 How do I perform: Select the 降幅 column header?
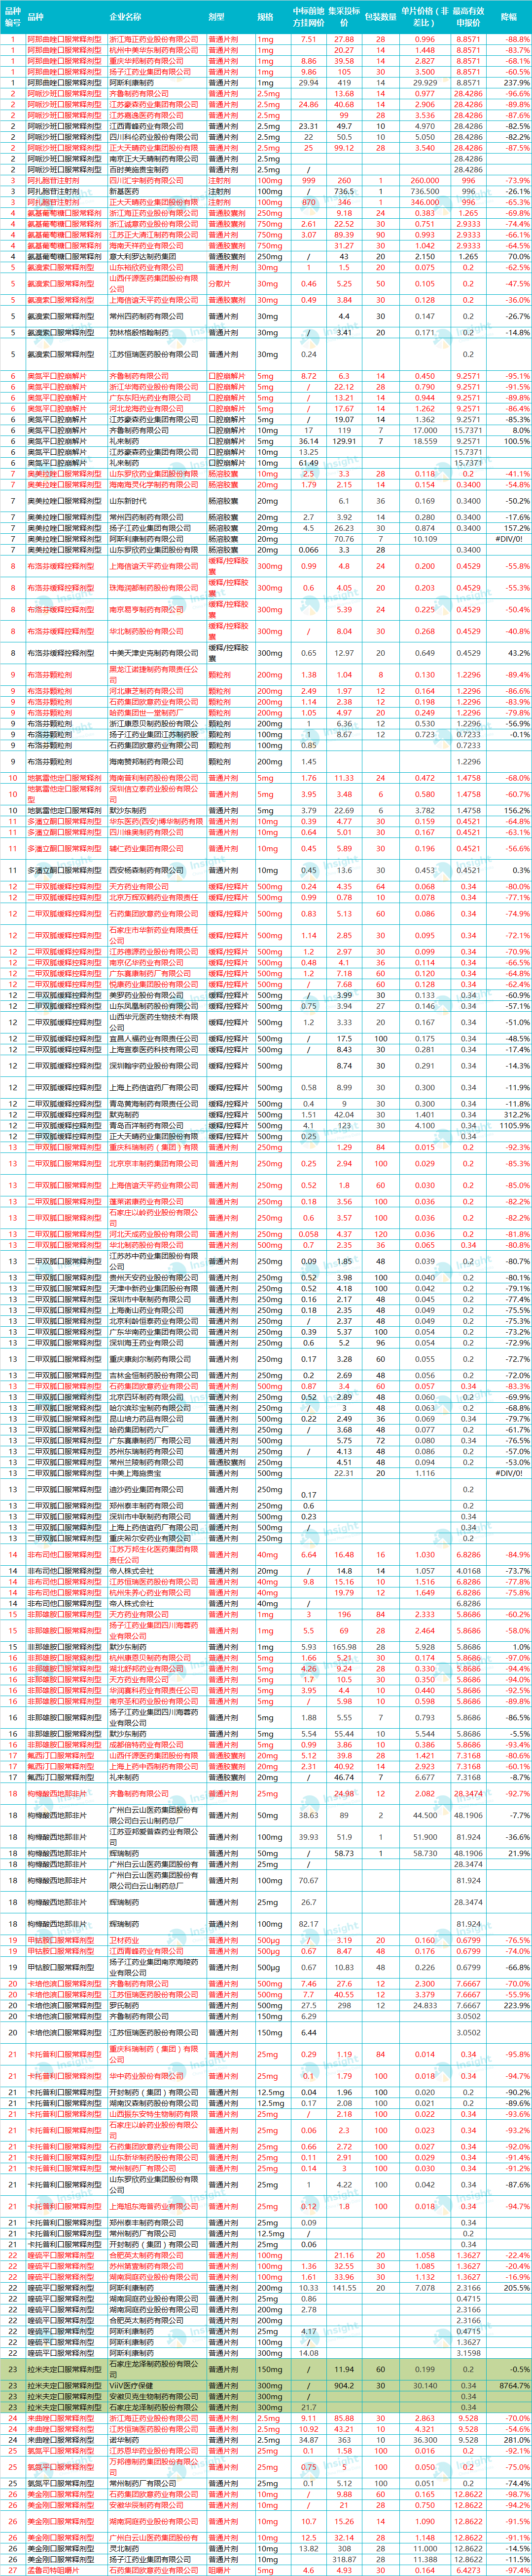(509, 17)
